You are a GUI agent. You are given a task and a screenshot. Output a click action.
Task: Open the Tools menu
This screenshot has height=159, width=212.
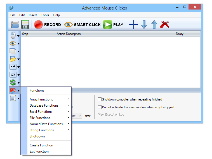[x=45, y=15]
